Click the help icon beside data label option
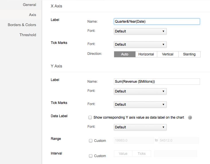The width and height of the screenshot is (210, 164). [x=190, y=117]
